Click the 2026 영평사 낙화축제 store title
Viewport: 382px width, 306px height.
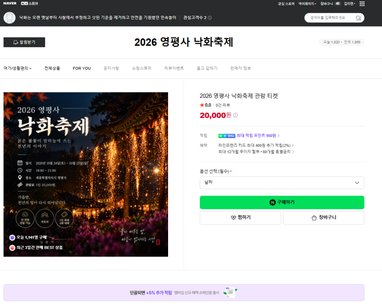[184, 42]
